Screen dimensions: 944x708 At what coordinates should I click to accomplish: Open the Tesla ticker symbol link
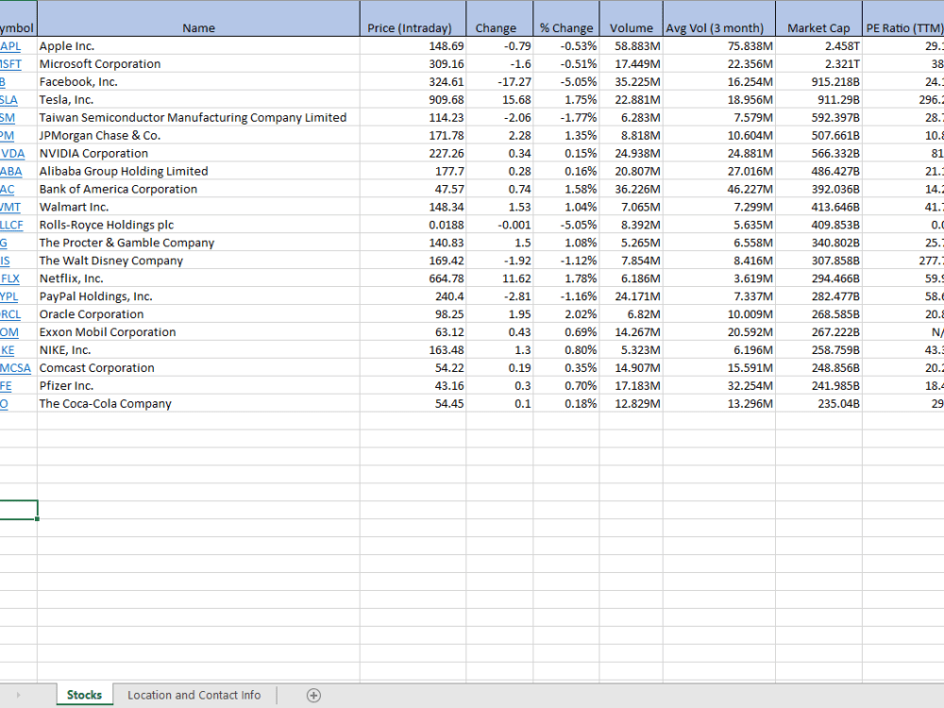pyautogui.click(x=9, y=100)
